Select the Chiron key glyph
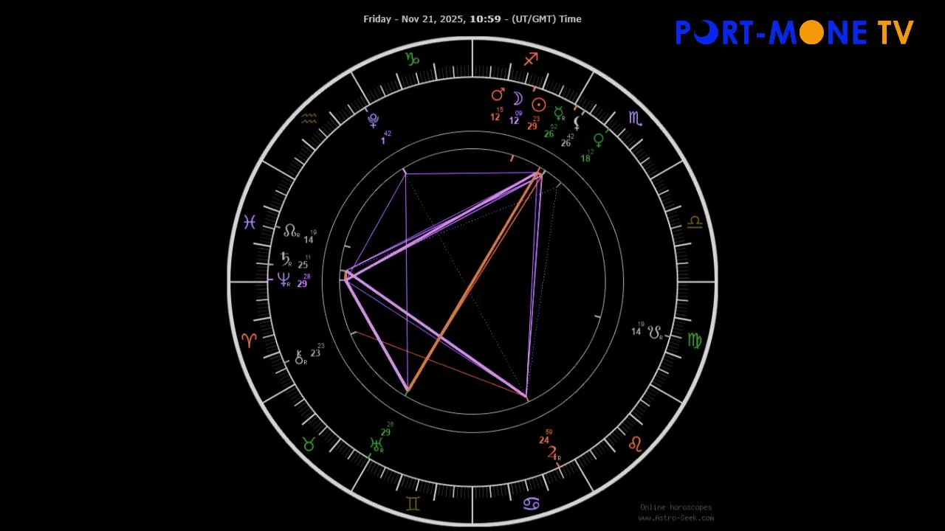The height and width of the screenshot is (531, 945). (x=300, y=358)
